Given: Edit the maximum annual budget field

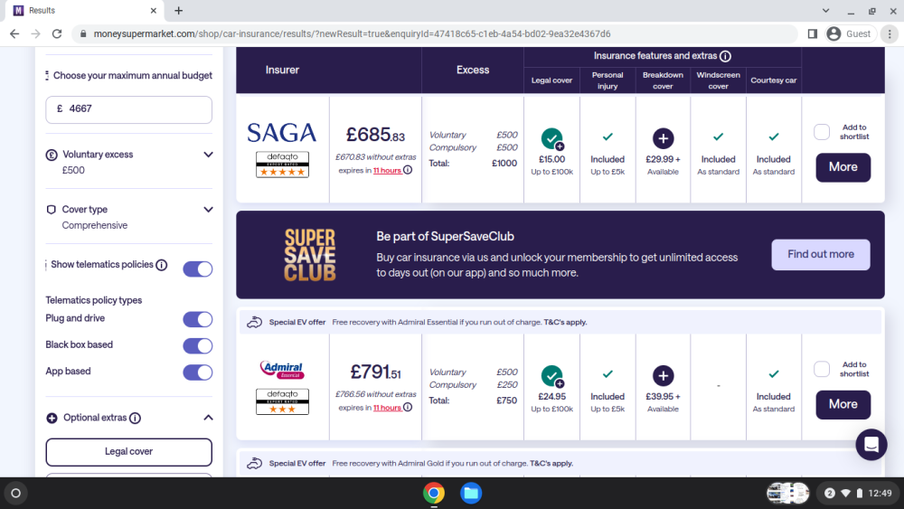Looking at the screenshot, I should (128, 109).
